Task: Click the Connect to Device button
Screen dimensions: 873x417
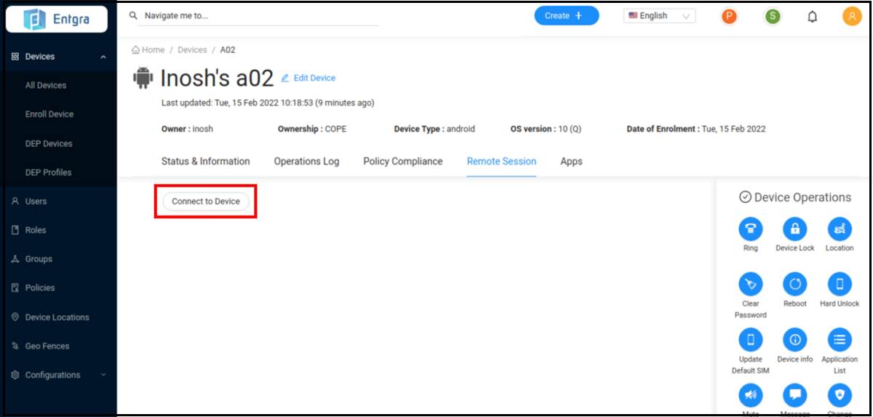Action: 206,202
